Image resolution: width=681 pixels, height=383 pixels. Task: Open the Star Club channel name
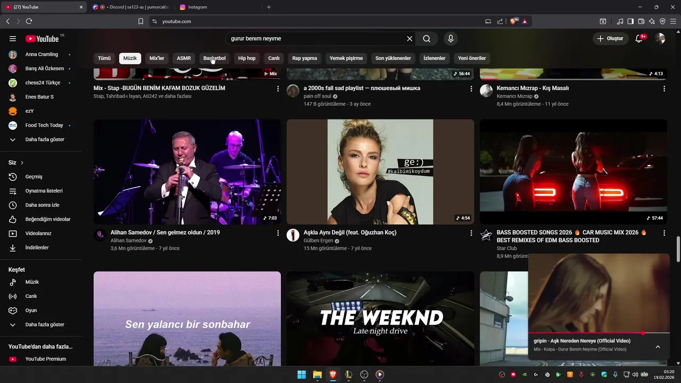point(506,248)
